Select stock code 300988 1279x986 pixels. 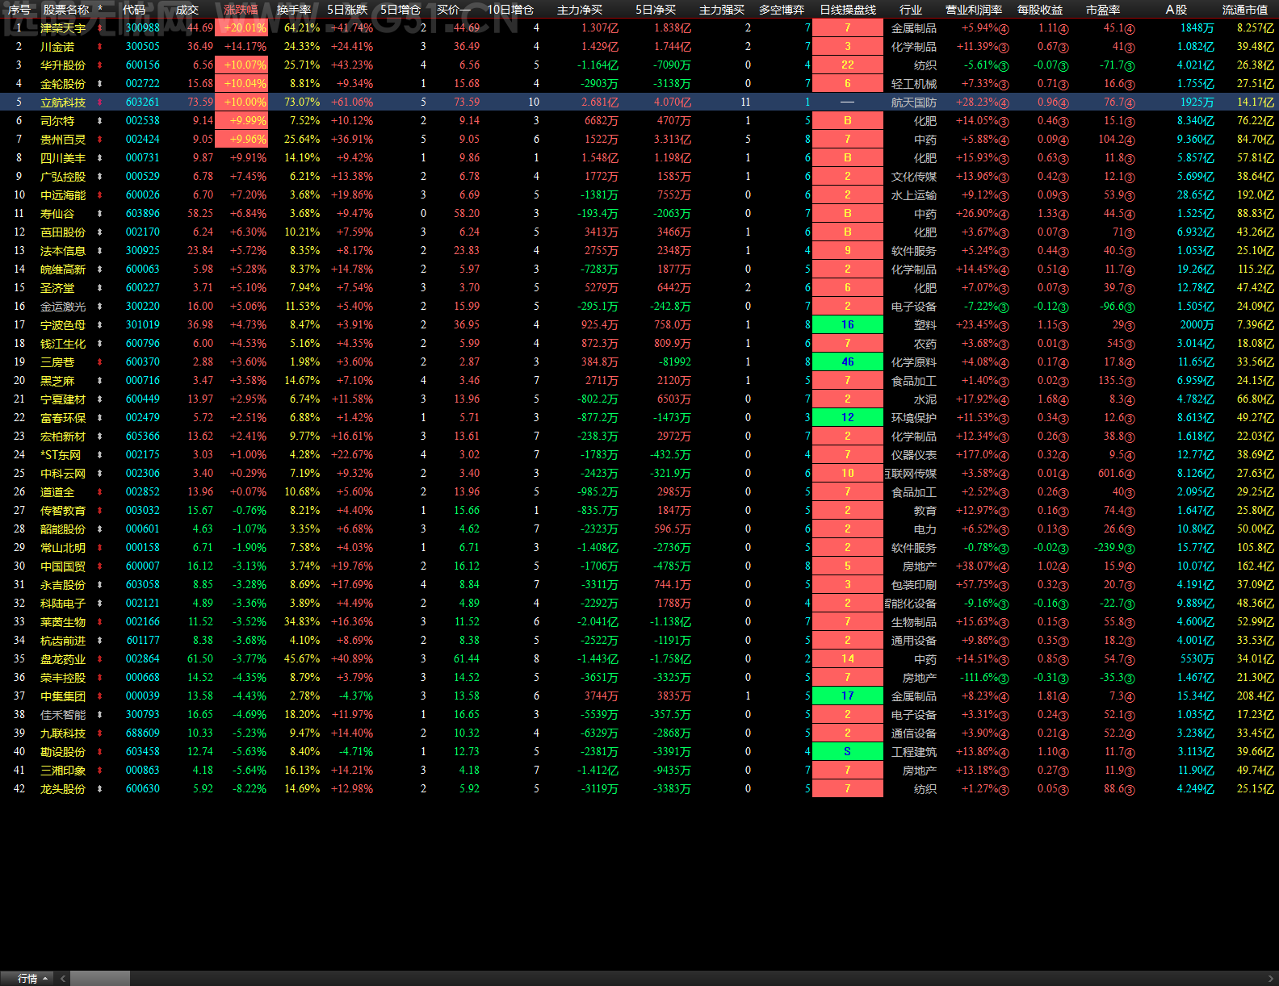[143, 28]
